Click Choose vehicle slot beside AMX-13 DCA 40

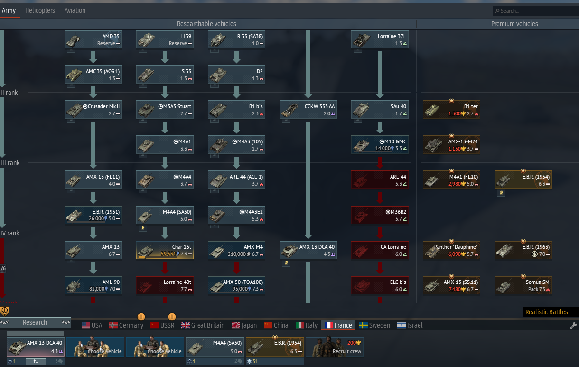(95, 346)
